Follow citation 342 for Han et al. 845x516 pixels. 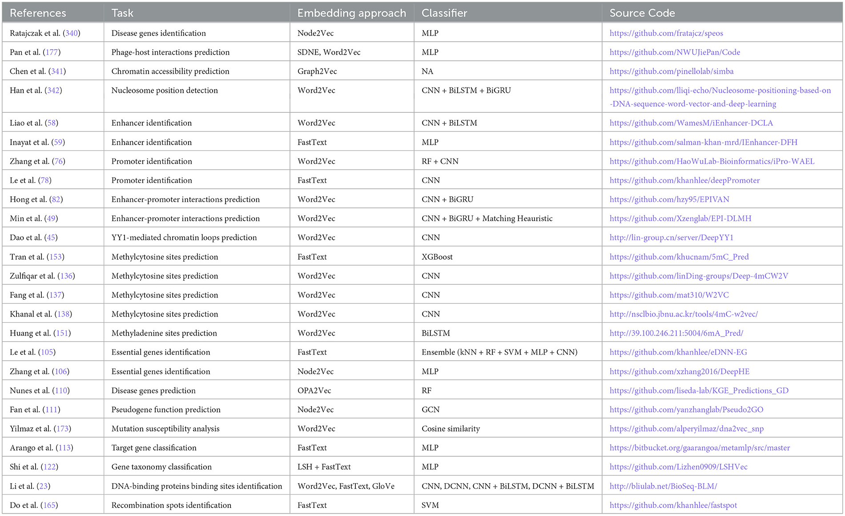53,91
